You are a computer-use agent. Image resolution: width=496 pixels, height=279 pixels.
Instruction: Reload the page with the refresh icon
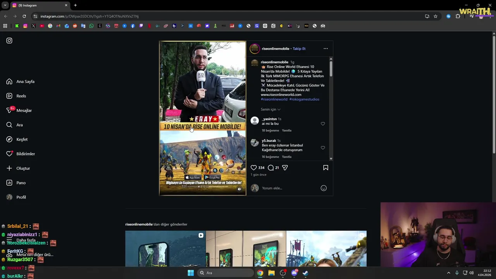coord(24,16)
